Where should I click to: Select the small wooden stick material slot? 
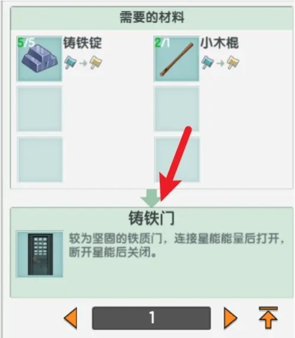tap(176, 59)
